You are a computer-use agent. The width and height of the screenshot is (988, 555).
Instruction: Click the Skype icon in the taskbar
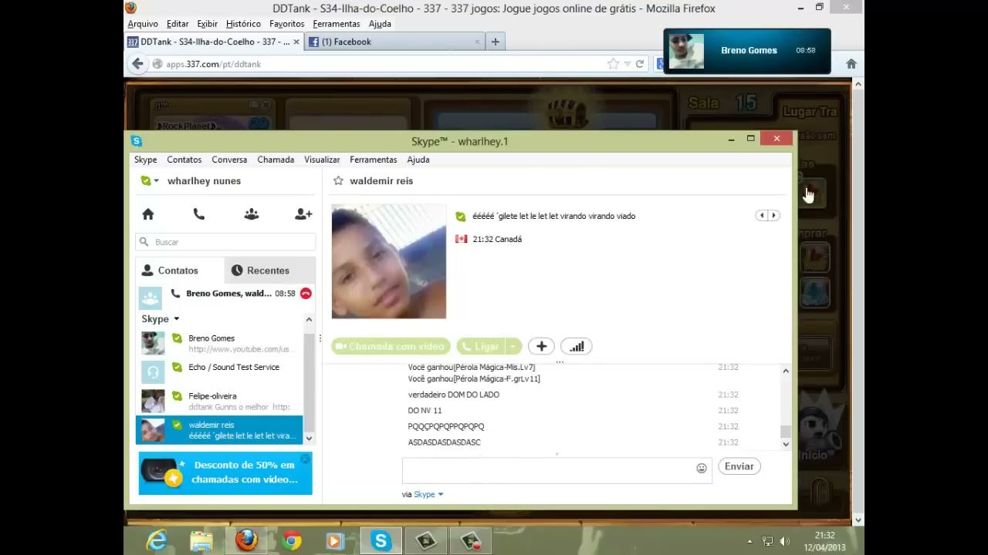click(x=381, y=541)
